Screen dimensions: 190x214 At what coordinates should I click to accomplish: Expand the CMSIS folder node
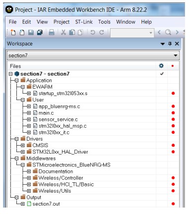coord(23,145)
